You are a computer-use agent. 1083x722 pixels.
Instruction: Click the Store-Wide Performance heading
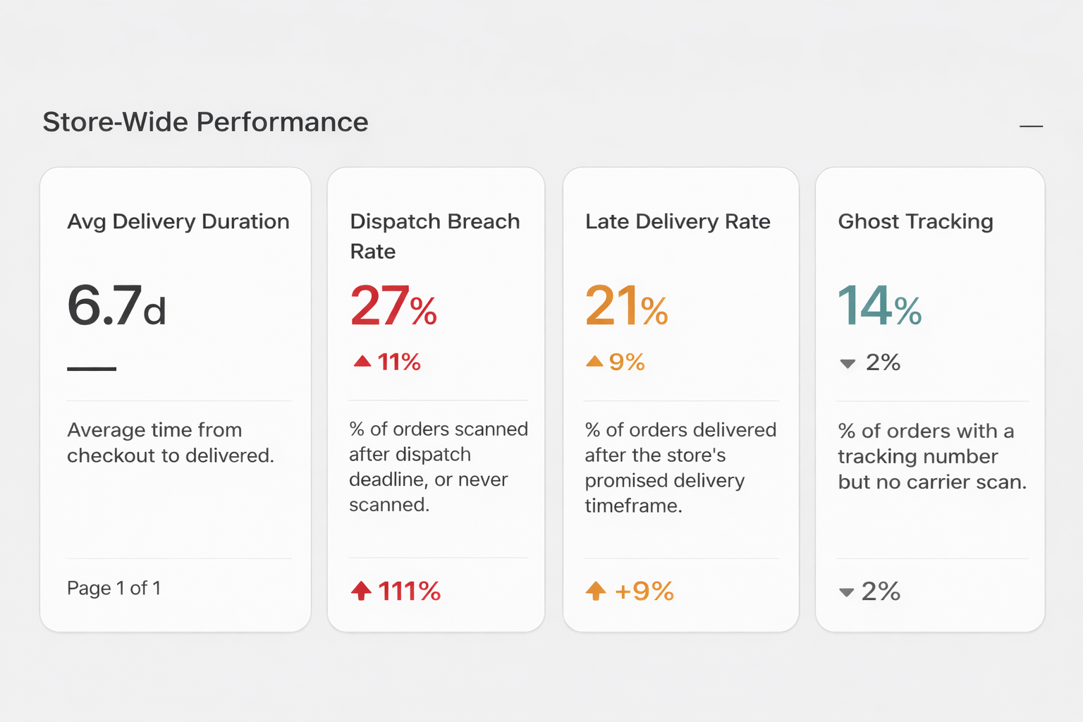click(206, 122)
